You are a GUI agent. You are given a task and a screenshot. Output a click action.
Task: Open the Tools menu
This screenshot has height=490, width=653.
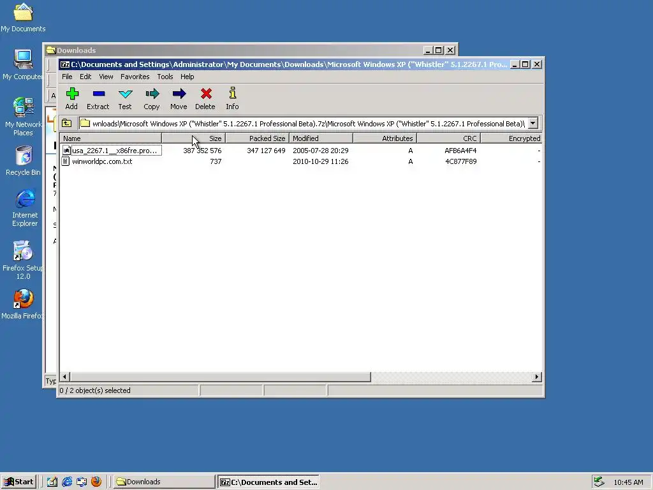click(x=165, y=77)
